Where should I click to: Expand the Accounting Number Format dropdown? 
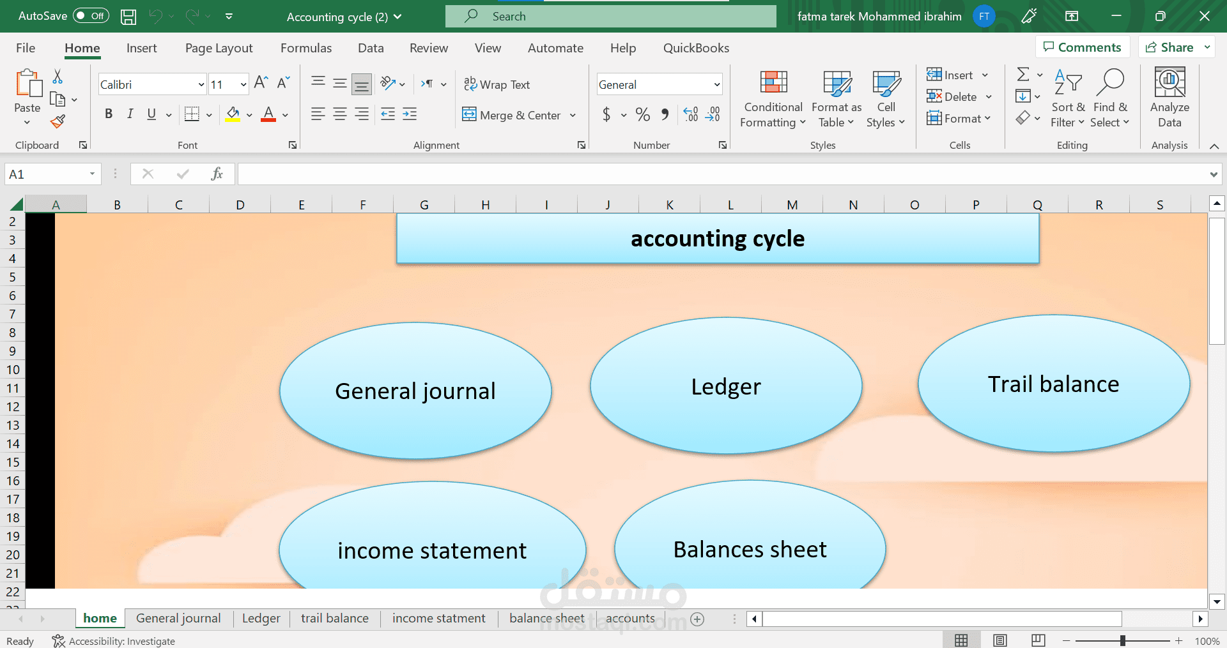coord(622,115)
